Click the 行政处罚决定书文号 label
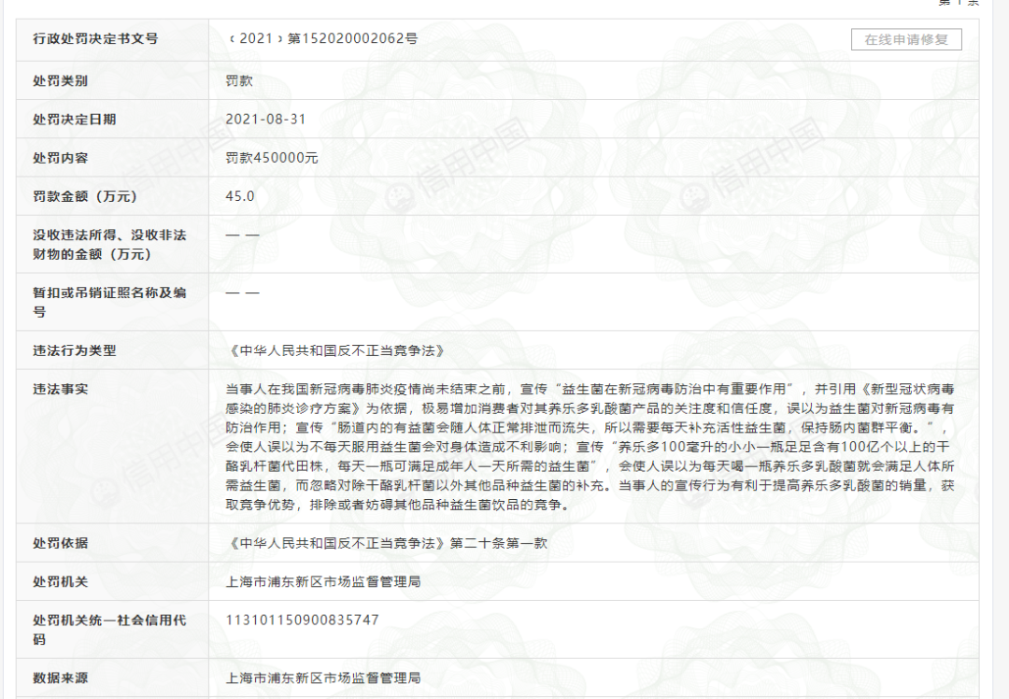The height and width of the screenshot is (699, 1009). pyautogui.click(x=95, y=38)
